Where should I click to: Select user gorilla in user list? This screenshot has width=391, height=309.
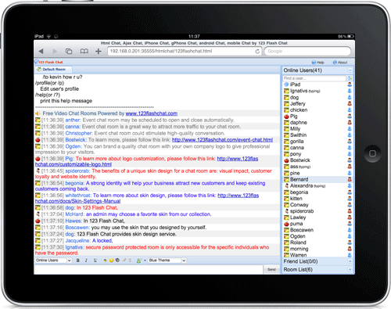pyautogui.click(x=296, y=142)
